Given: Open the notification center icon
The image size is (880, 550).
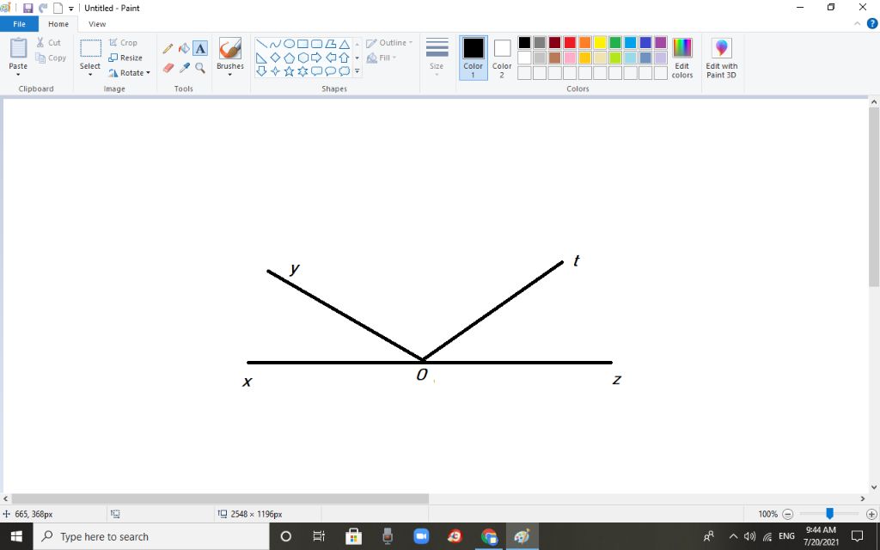Looking at the screenshot, I should coord(857,536).
